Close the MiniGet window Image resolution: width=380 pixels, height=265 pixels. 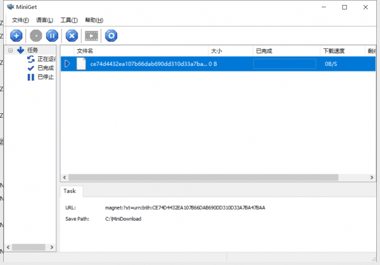point(365,7)
